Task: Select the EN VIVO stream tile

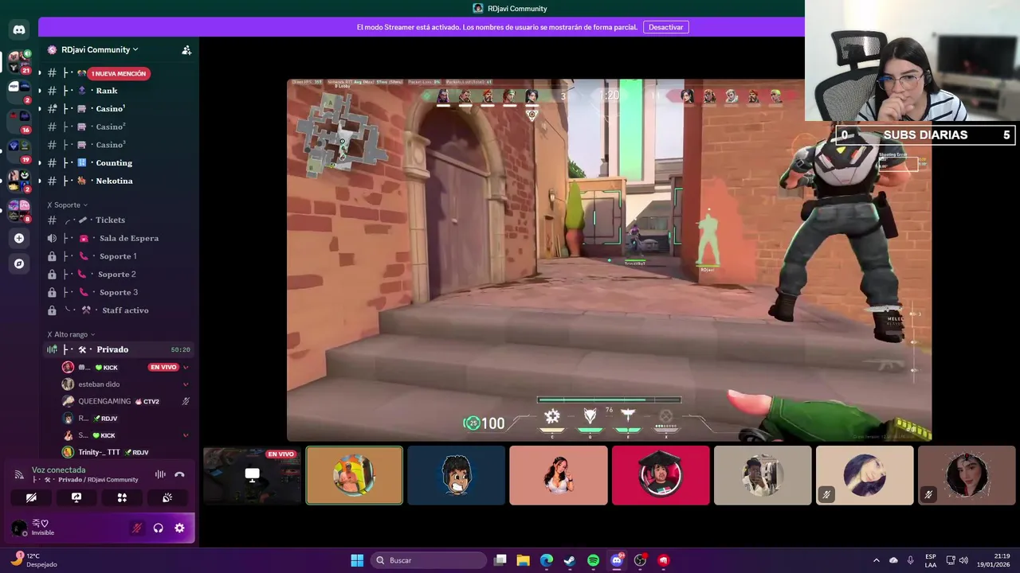Action: (252, 475)
